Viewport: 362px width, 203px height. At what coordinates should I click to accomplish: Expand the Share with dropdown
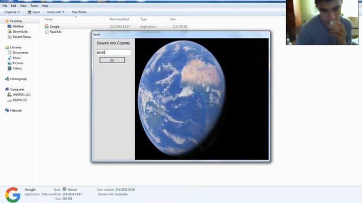pos(55,12)
